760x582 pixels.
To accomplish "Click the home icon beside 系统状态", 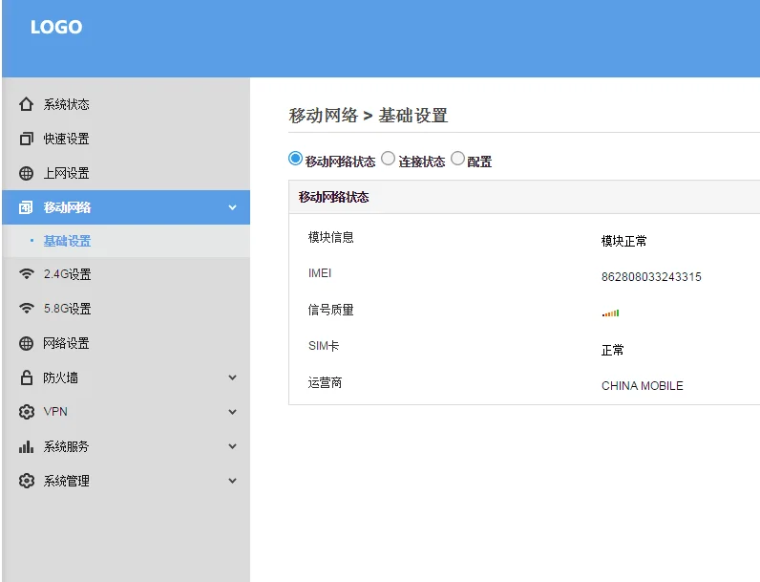I will (26, 104).
